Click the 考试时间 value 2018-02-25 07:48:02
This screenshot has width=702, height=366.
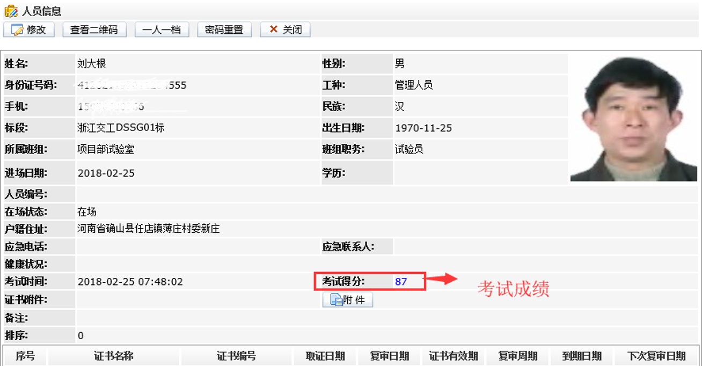pyautogui.click(x=130, y=282)
